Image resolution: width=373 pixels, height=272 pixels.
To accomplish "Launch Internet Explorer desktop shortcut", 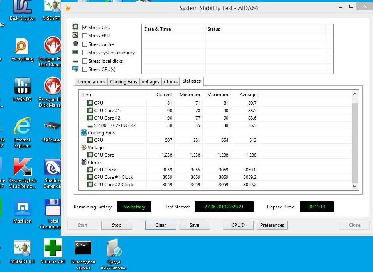I will click(x=22, y=132).
